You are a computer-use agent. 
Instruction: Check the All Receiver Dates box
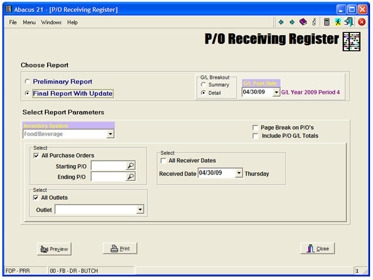[163, 160]
